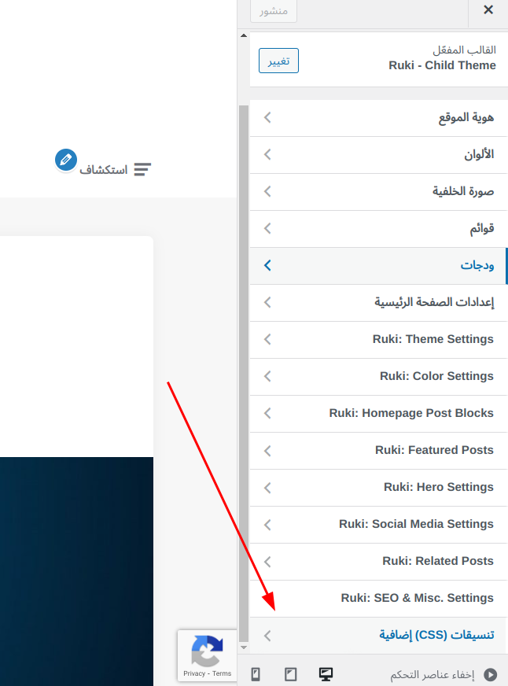Click the Ruki - Child Theme name
Screen dimensions: 508x686
pos(442,65)
